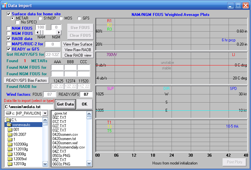Select the METAR radio button
251x170 pixels.
click(x=12, y=18)
